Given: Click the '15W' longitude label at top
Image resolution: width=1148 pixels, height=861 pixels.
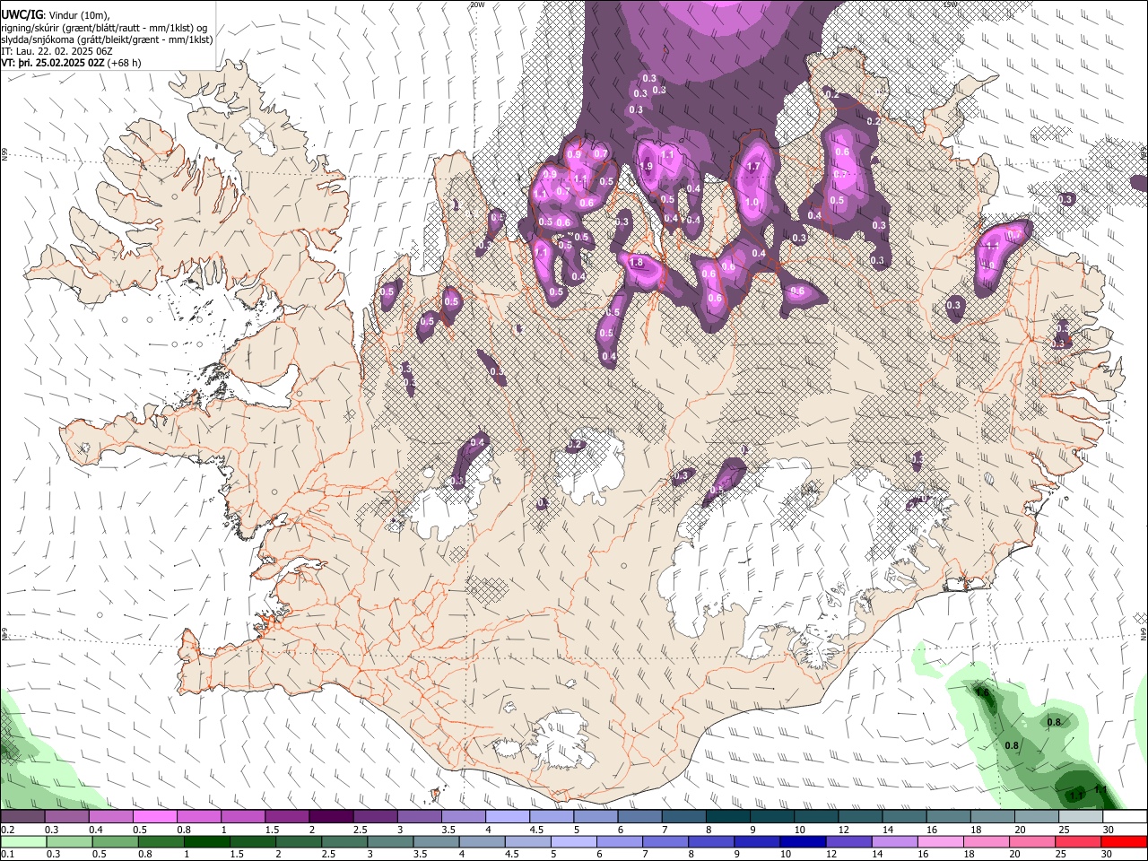Looking at the screenshot, I should (x=951, y=4).
